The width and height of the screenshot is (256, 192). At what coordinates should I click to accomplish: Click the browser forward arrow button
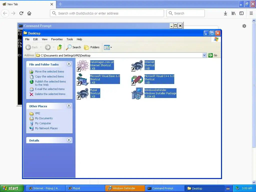tap(13, 13)
